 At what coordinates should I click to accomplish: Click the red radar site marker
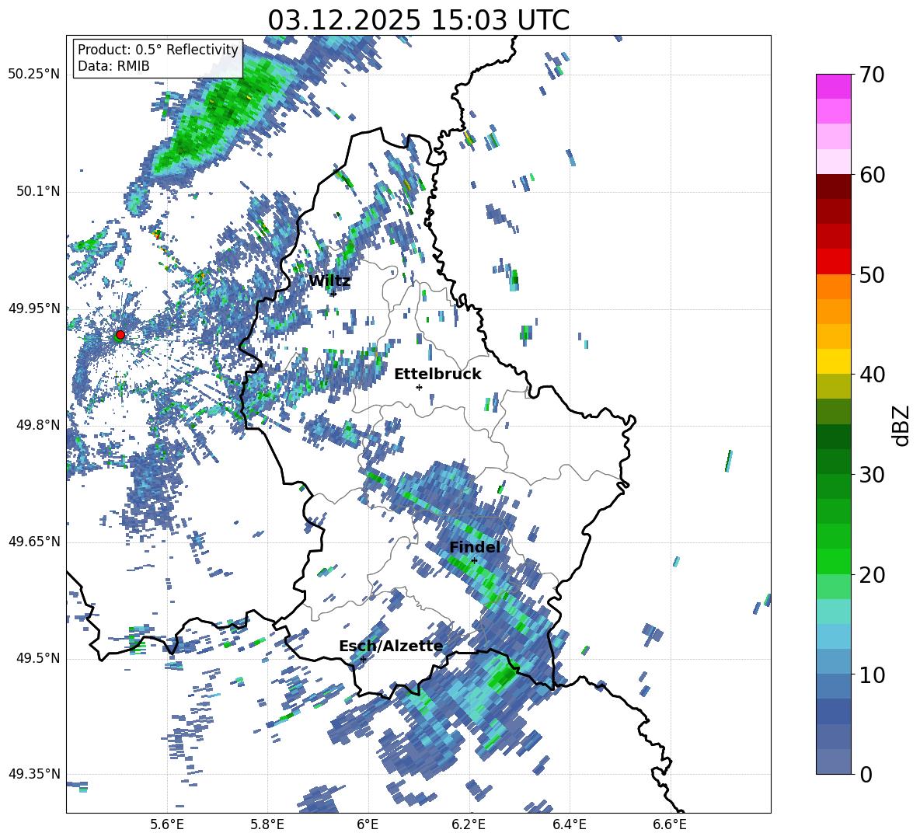click(x=120, y=335)
